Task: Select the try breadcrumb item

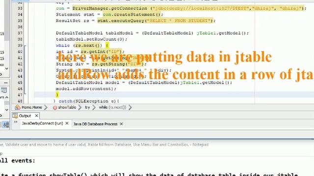Action: coord(87,108)
